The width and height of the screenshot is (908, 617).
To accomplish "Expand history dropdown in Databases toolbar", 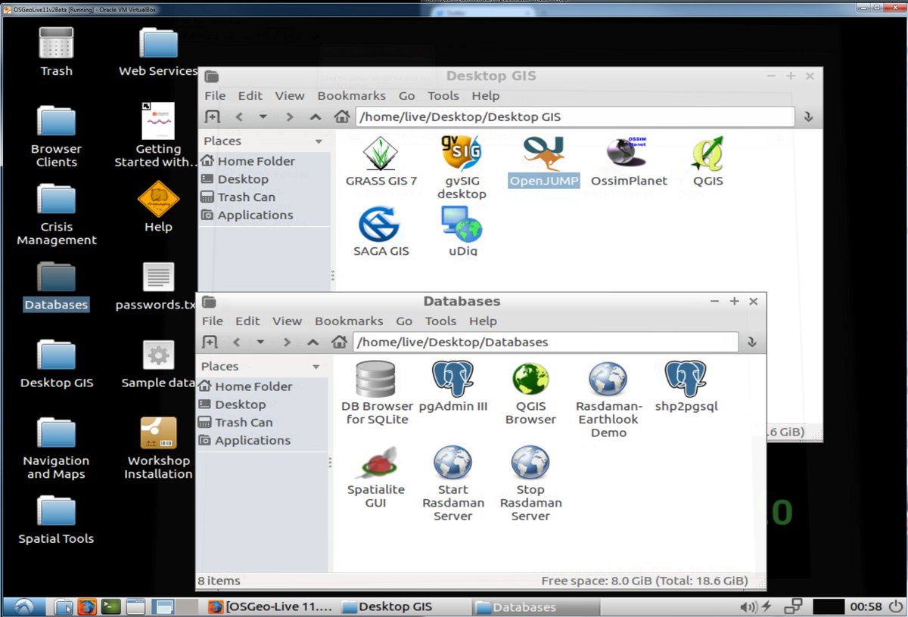I will pyautogui.click(x=260, y=342).
